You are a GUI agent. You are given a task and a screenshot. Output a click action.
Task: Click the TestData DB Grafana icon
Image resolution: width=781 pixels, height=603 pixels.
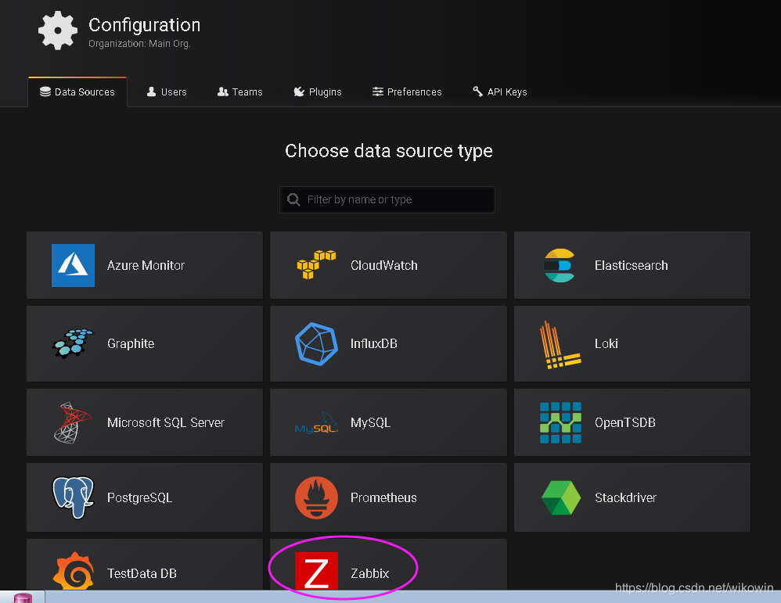(x=74, y=571)
